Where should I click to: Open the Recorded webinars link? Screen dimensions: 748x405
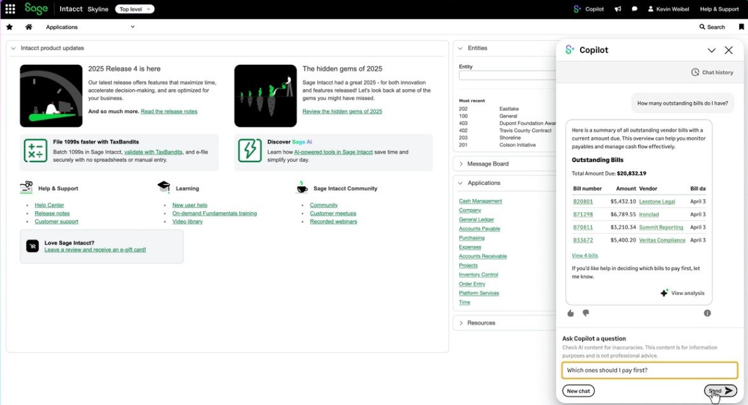(x=333, y=222)
